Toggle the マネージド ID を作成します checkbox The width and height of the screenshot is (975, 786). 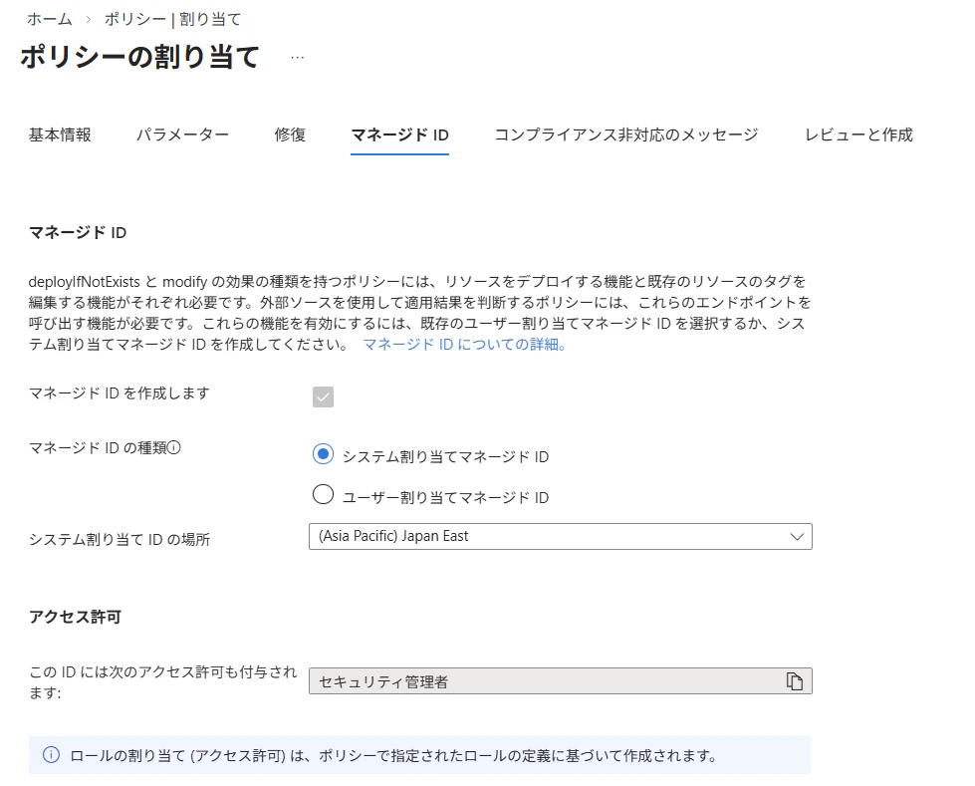click(323, 396)
